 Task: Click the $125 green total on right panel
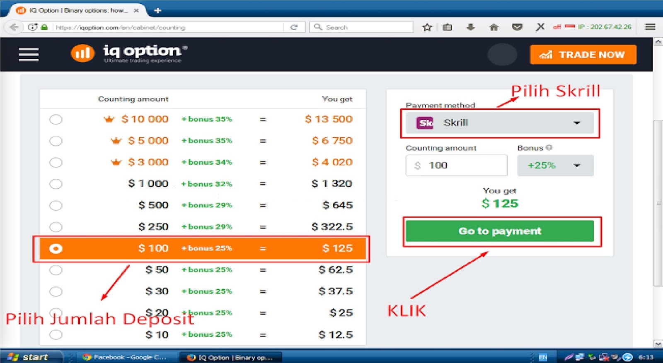click(500, 203)
